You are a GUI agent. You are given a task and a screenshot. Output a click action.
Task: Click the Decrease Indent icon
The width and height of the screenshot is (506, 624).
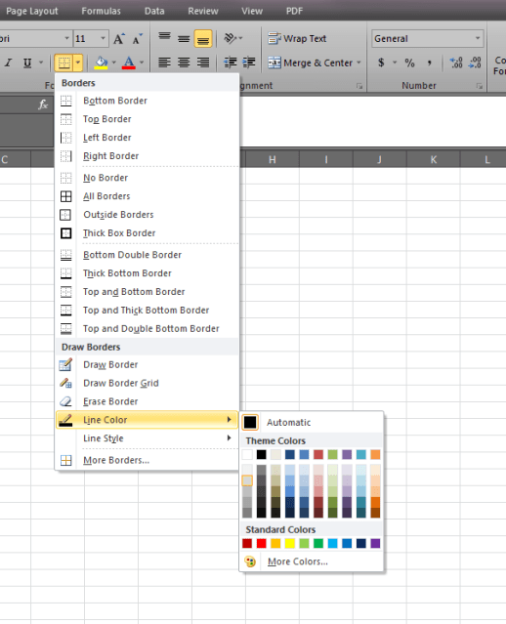coord(231,62)
